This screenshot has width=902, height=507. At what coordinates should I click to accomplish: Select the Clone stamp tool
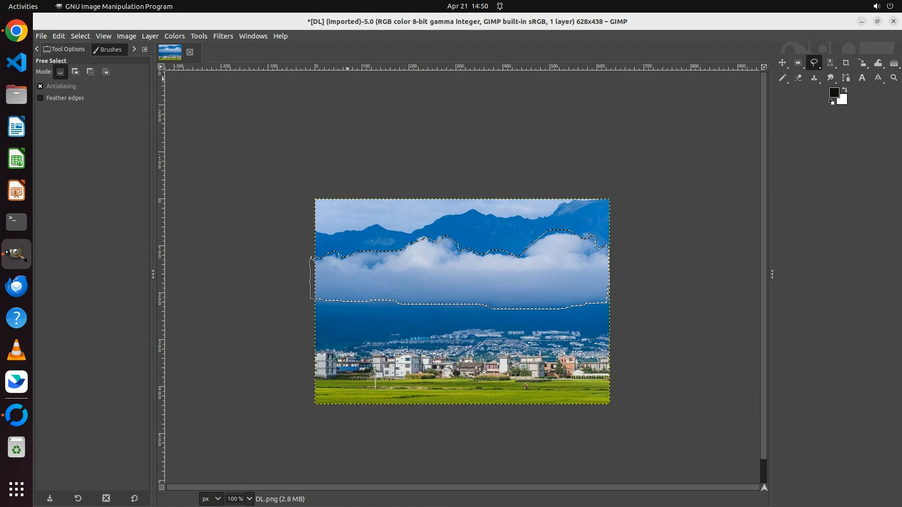pos(814,78)
